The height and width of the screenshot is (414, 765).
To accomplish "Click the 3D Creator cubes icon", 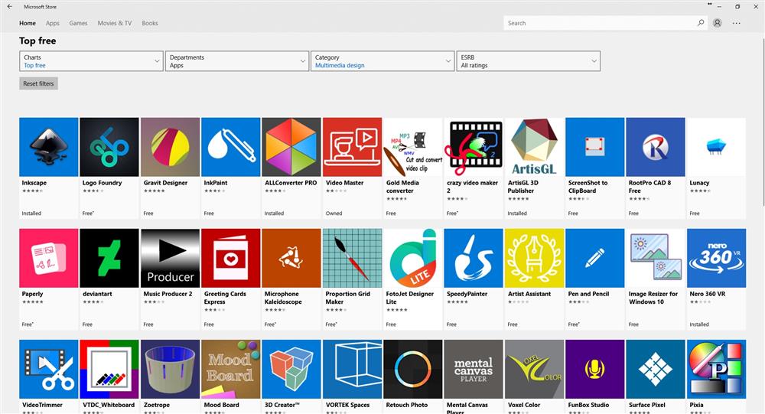I will 291,369.
